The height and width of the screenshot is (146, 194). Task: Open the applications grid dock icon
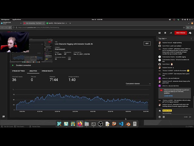tap(73, 124)
